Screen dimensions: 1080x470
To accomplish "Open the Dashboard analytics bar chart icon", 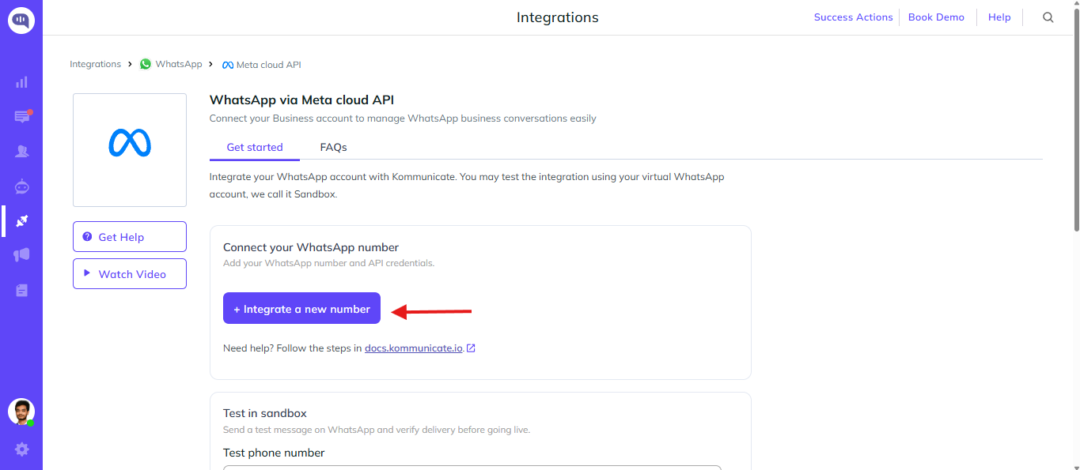I will pos(21,82).
